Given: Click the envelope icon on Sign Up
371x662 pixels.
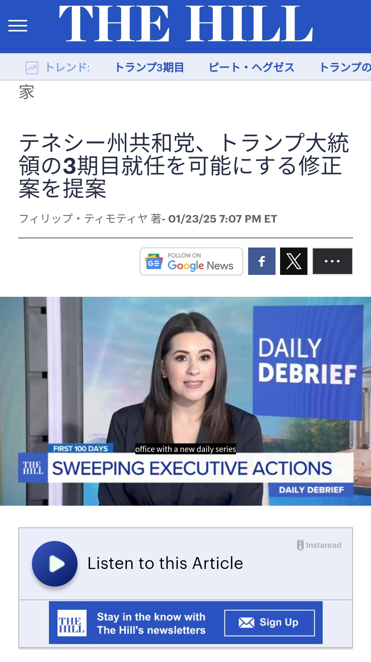Looking at the screenshot, I should coord(246,623).
